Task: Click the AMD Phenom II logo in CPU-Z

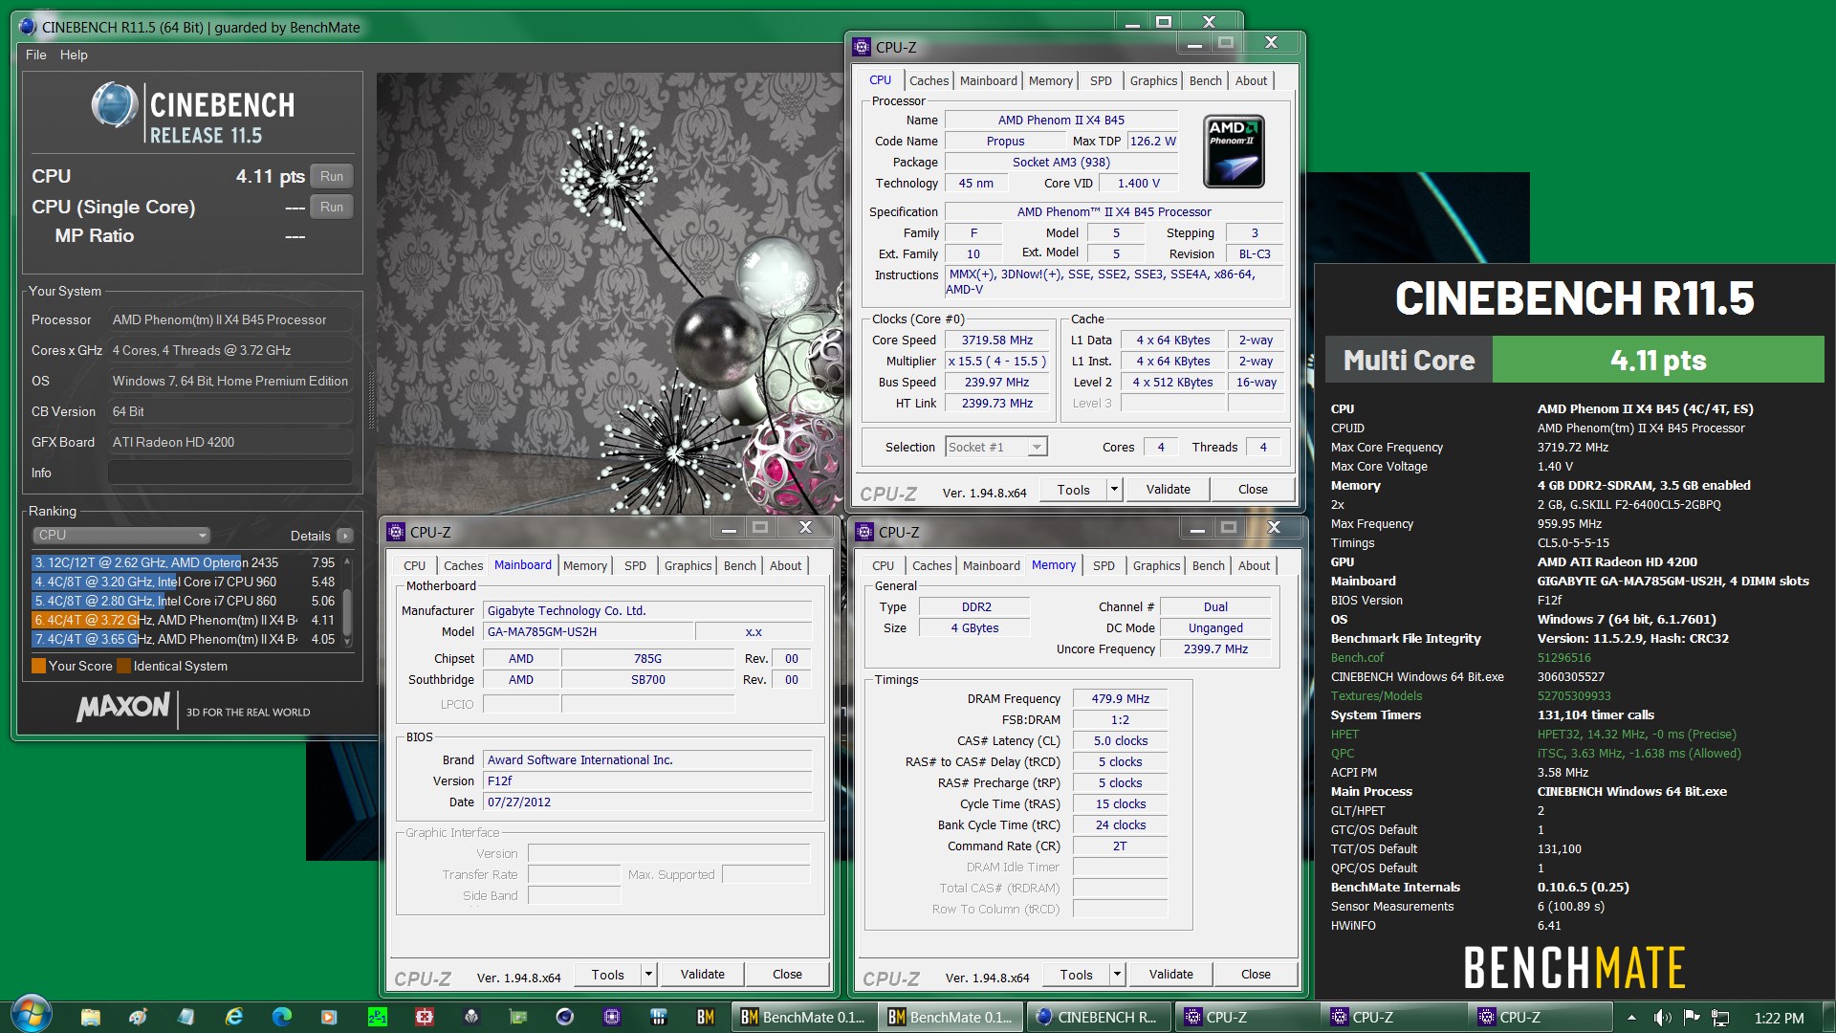Action: tap(1234, 151)
